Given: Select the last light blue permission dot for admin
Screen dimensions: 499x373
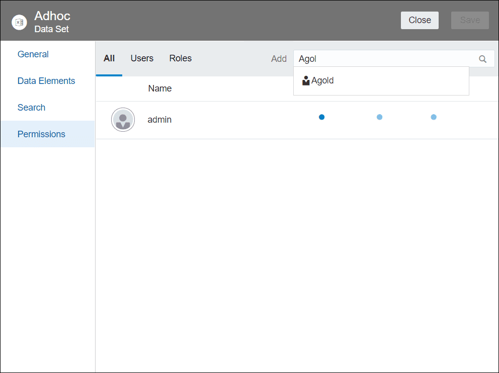Looking at the screenshot, I should click(x=434, y=117).
